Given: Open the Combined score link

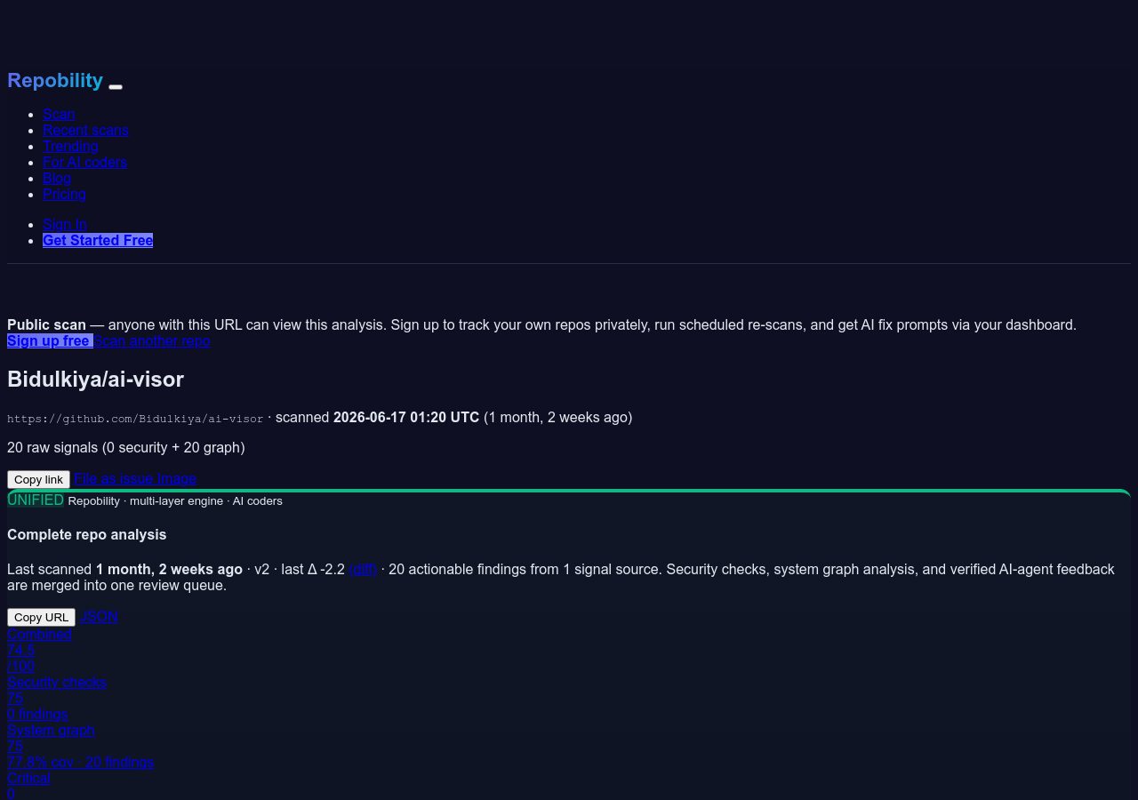Looking at the screenshot, I should [39, 634].
